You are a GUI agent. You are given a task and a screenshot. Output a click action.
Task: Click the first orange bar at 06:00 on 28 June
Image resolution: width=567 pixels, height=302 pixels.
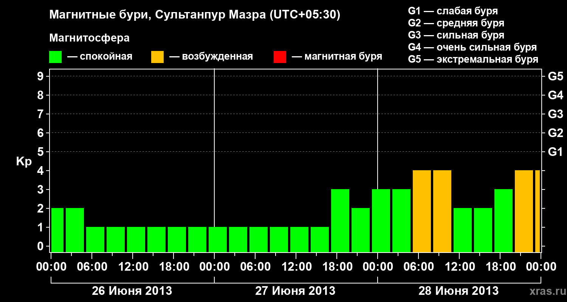[422, 211]
